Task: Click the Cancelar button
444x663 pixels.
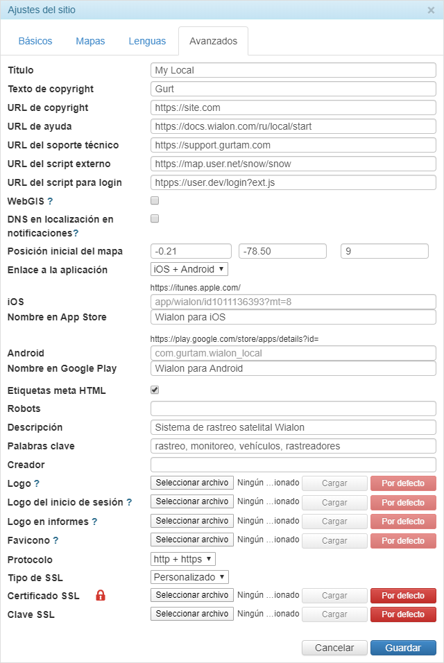Action: 334,648
